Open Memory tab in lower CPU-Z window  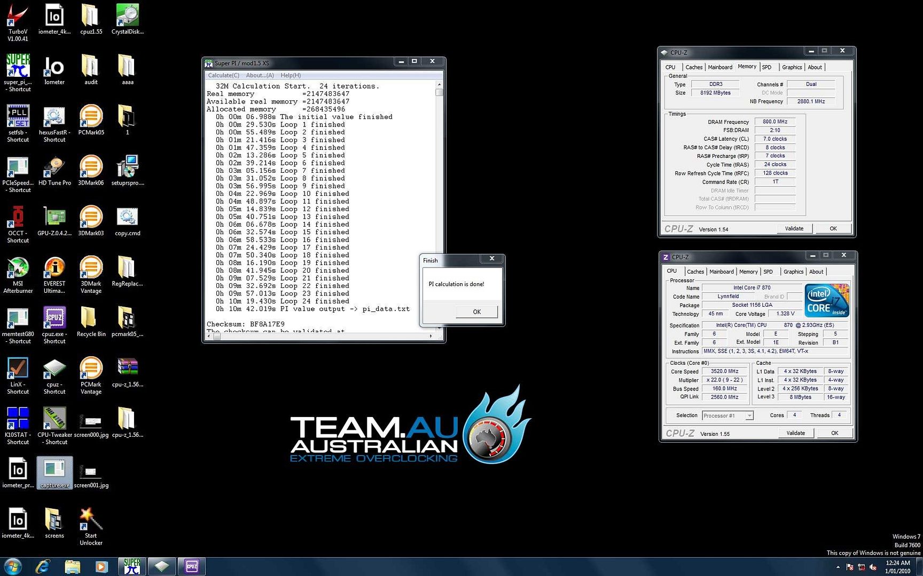(x=748, y=272)
